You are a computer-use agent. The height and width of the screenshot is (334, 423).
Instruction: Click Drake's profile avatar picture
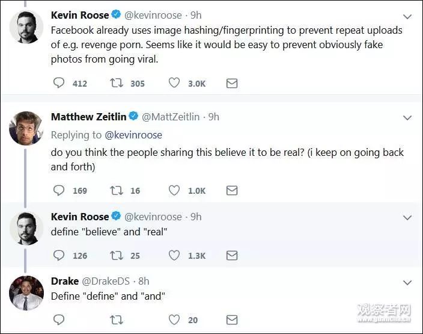click(x=26, y=293)
